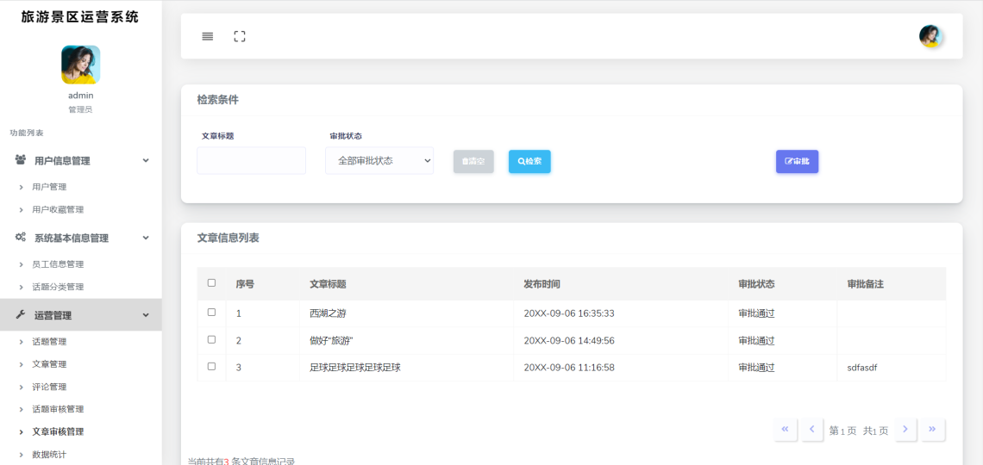Click the 检索条件 panel heading
Viewport: 983px width, 465px height.
pyautogui.click(x=217, y=100)
